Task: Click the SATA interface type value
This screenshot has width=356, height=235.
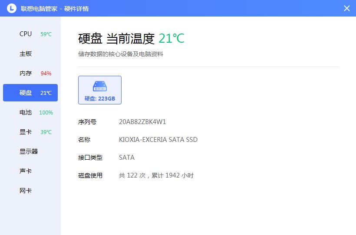Action: (x=127, y=158)
